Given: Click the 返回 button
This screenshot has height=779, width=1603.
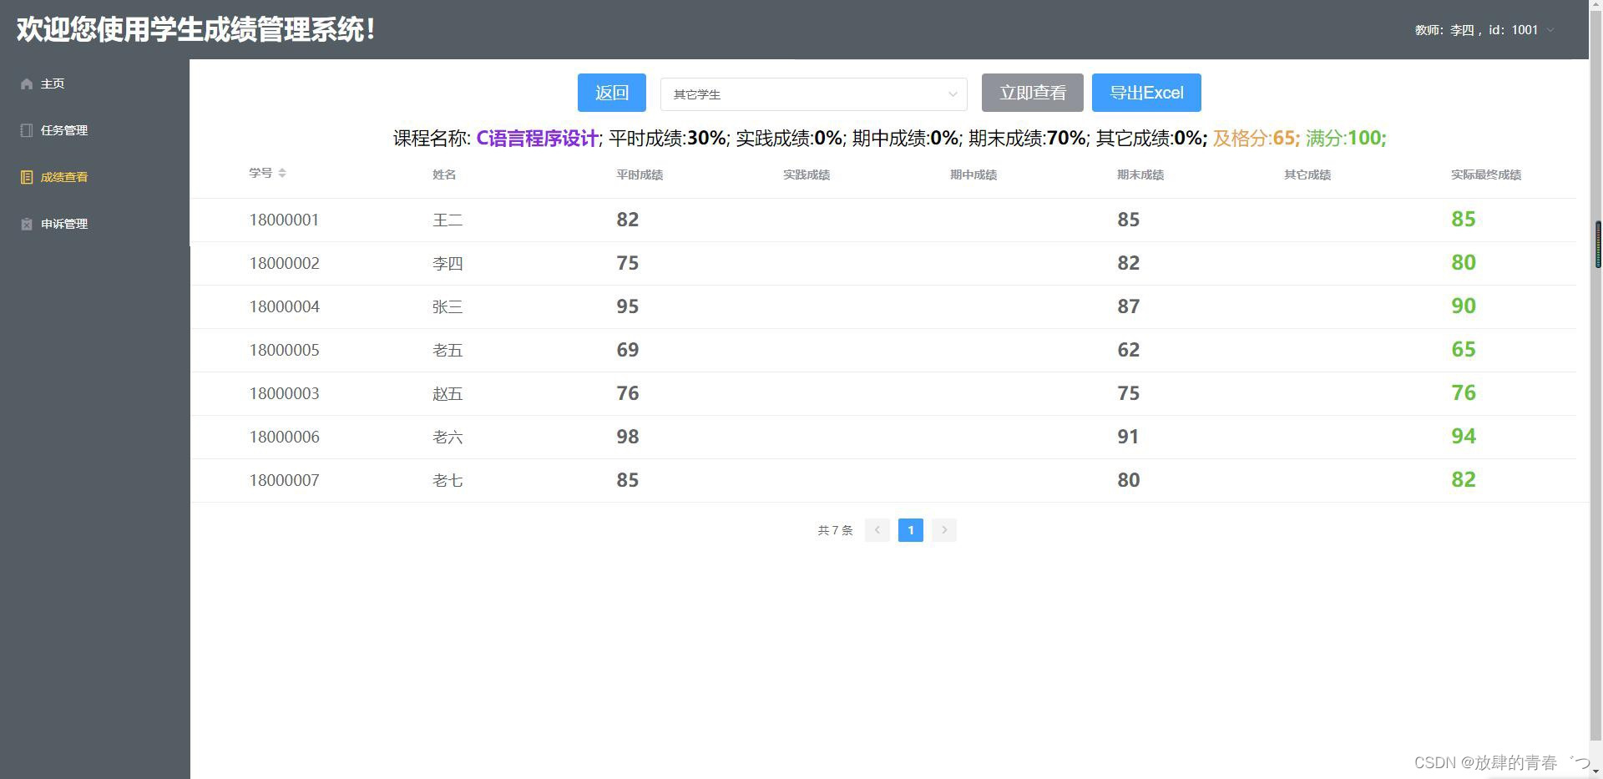Looking at the screenshot, I should point(612,93).
